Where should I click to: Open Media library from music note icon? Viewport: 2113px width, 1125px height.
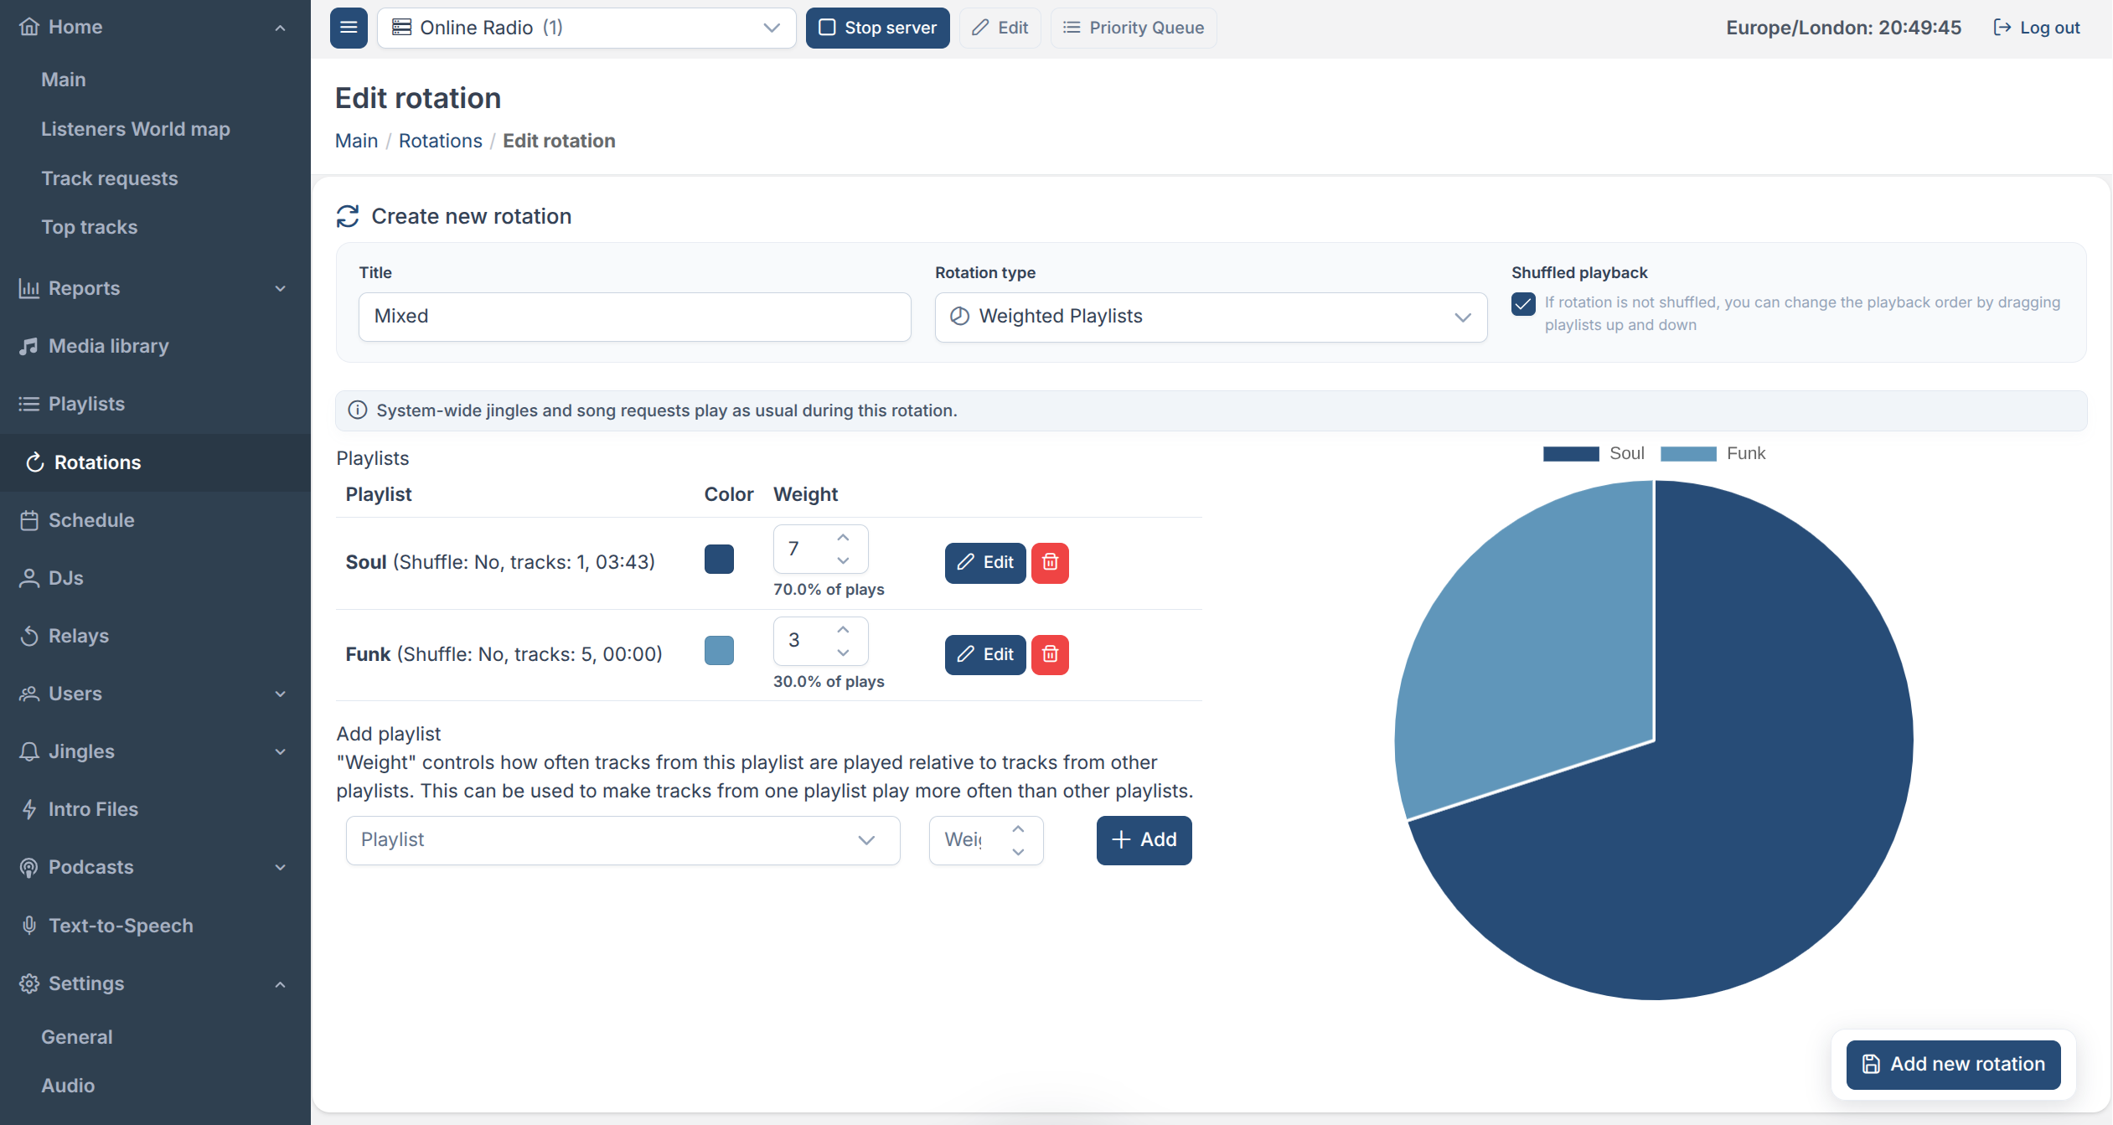(x=29, y=346)
